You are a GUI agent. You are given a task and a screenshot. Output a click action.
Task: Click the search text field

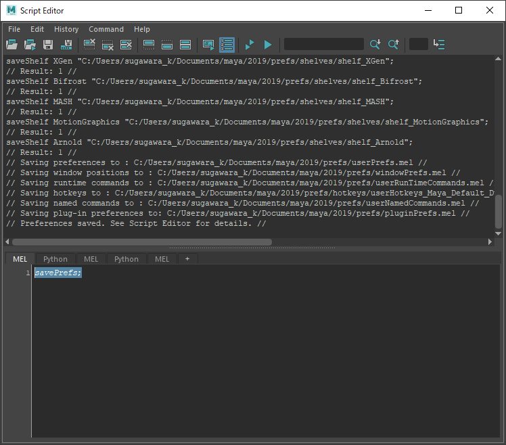point(323,44)
